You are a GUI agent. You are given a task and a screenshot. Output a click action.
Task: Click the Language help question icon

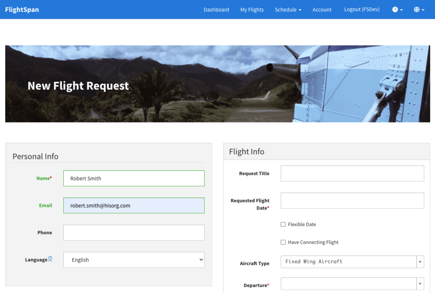click(50, 259)
